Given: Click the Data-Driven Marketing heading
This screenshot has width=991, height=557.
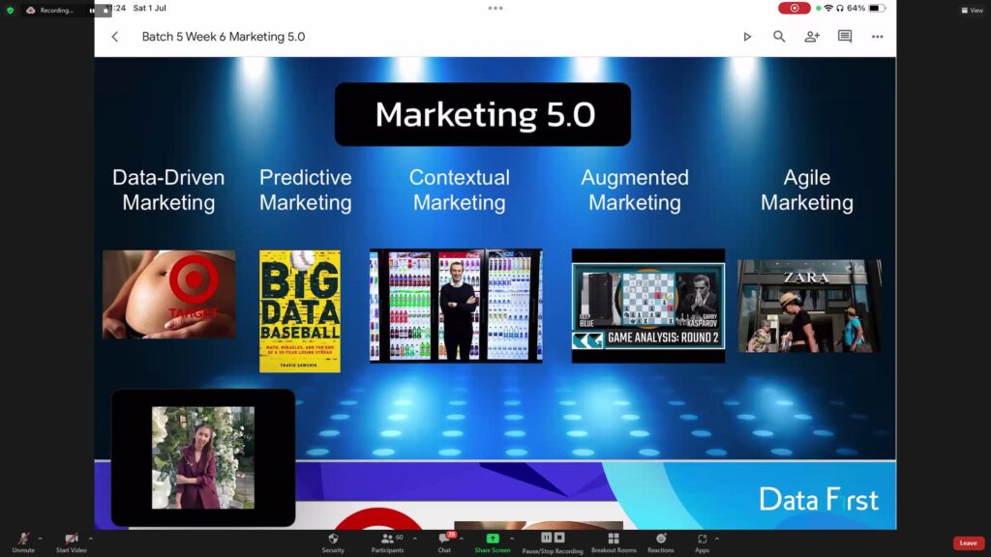Looking at the screenshot, I should [x=168, y=190].
